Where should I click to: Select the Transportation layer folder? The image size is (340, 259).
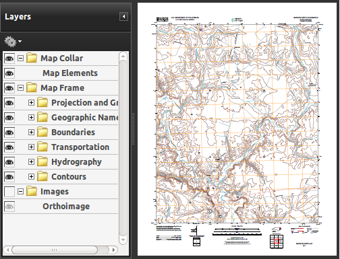(x=42, y=147)
